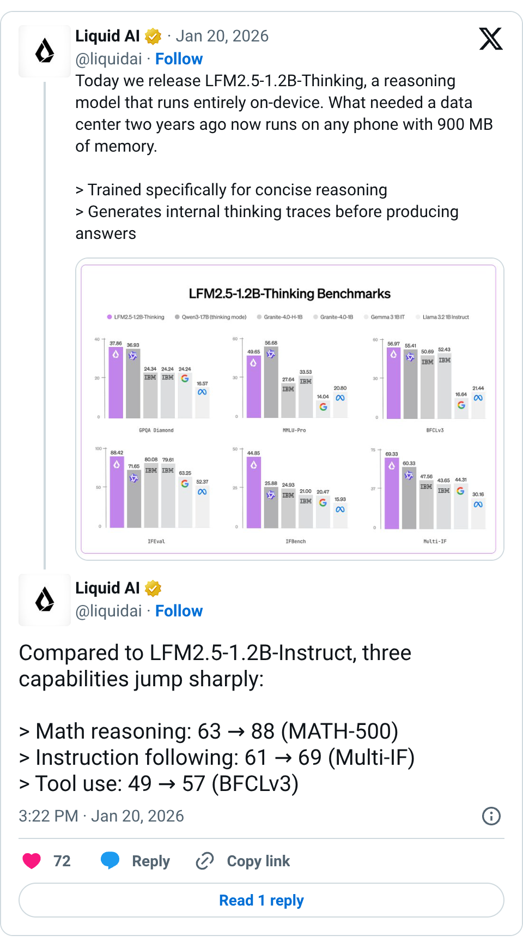Click the Jan 20, 2026 date at top
Viewport: 523px width, 947px height.
(x=222, y=36)
